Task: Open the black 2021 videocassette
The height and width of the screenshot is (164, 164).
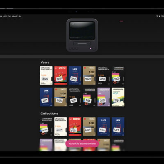Action: [x=104, y=75]
